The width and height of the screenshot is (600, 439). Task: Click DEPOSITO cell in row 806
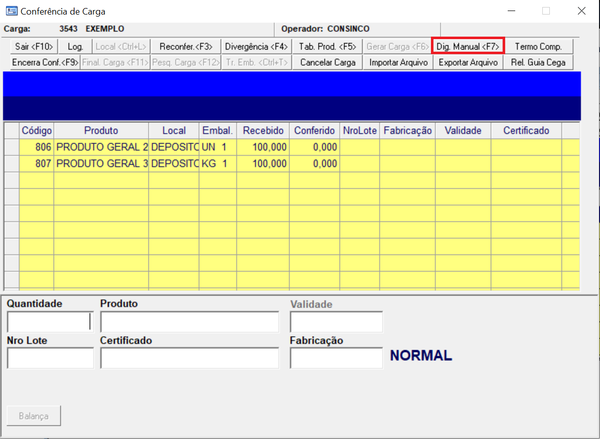(174, 147)
